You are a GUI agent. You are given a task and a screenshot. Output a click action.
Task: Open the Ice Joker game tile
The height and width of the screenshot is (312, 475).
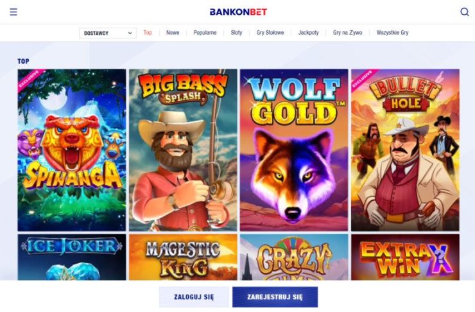point(72,257)
